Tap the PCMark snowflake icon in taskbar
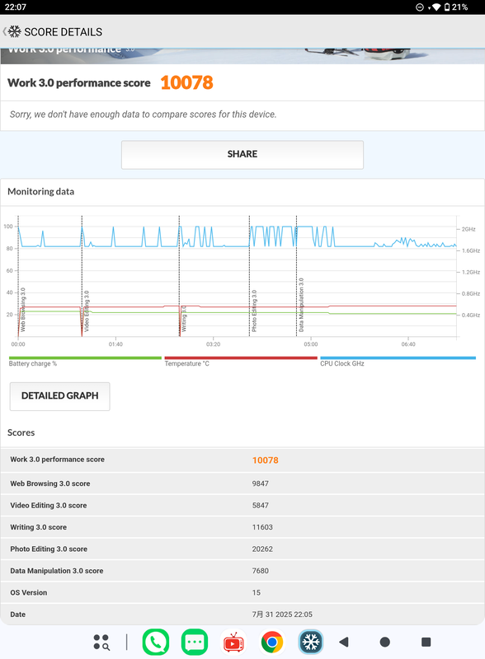The width and height of the screenshot is (485, 659). coord(311,643)
